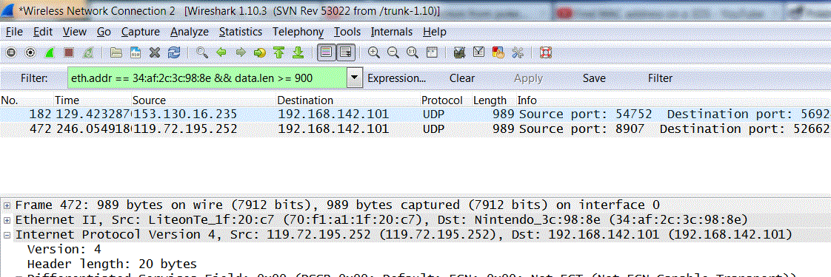Edit display filters icon
Image resolution: width=831 pixels, height=277 pixels.
[x=478, y=52]
